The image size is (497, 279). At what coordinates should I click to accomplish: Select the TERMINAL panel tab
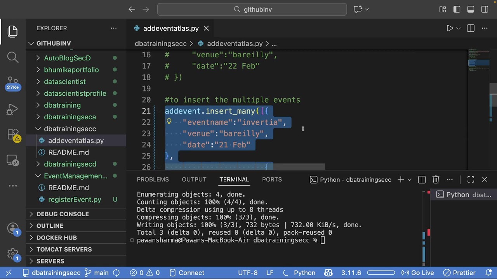(234, 179)
